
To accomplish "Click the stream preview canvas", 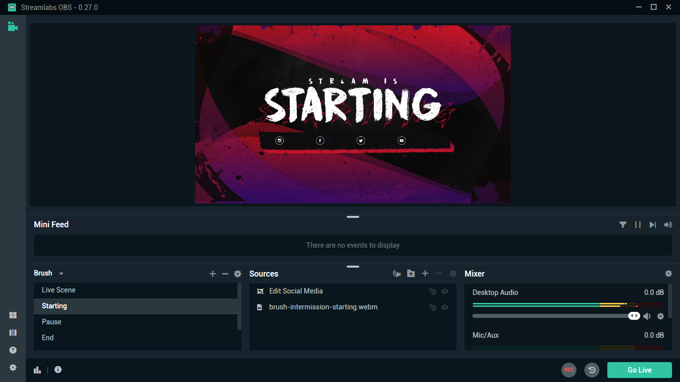I will pos(353,114).
